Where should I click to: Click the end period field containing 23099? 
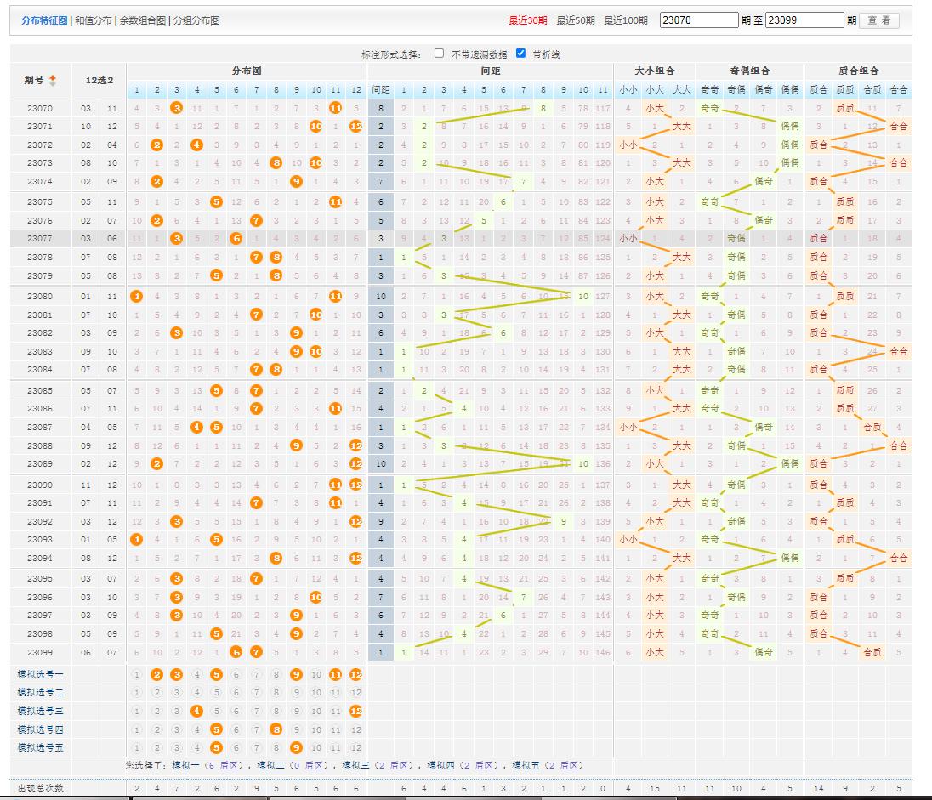coord(804,20)
